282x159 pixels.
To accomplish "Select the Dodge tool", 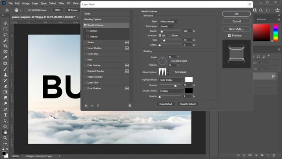I will [x=5, y=103].
